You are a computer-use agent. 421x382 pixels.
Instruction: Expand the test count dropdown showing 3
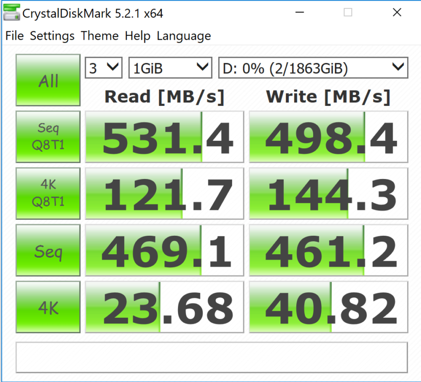104,68
